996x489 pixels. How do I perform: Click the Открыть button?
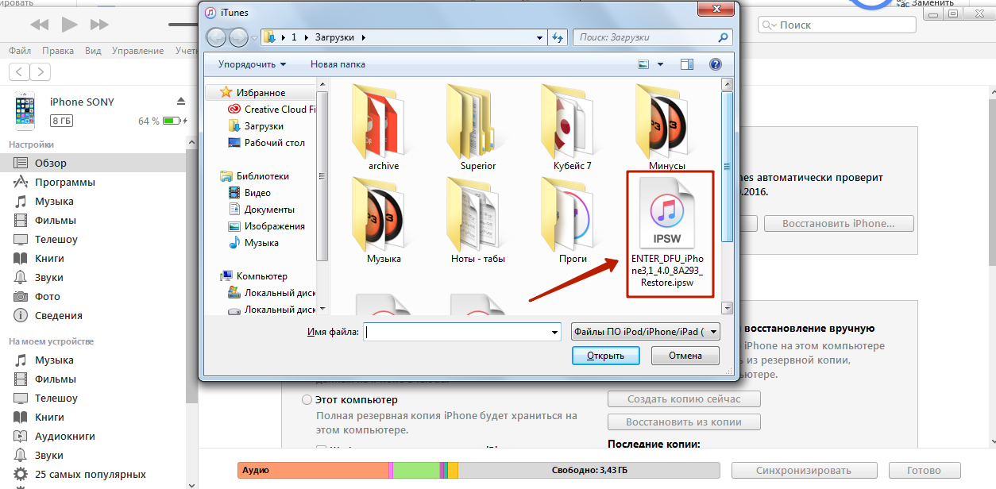(x=605, y=356)
